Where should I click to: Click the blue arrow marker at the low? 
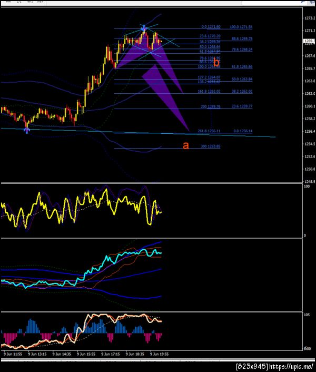[x=27, y=131]
